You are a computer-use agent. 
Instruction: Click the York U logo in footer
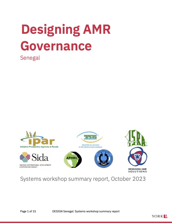click(x=159, y=216)
